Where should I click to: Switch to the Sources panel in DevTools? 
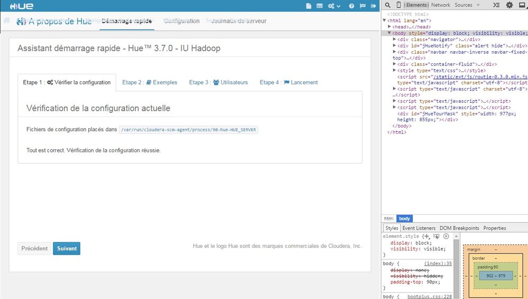pyautogui.click(x=464, y=5)
